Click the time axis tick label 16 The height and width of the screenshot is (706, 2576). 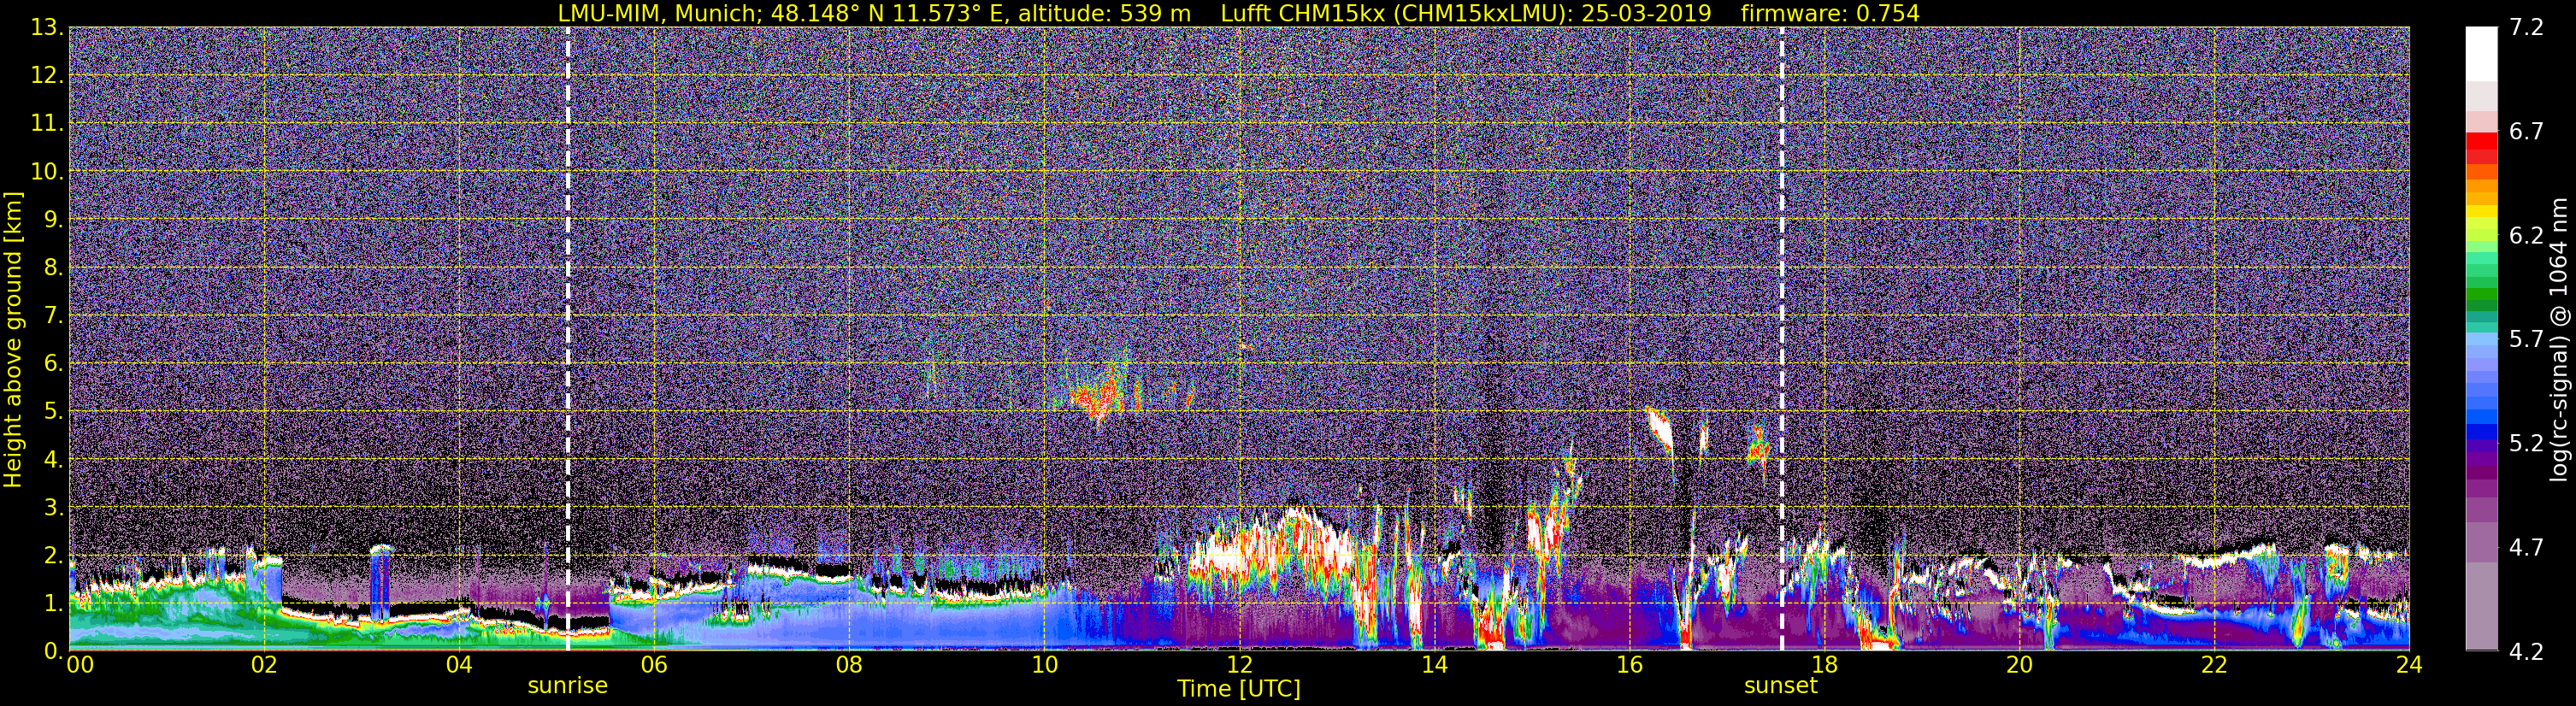coord(1629,666)
